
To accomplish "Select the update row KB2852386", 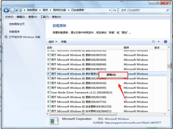I will (106, 97).
